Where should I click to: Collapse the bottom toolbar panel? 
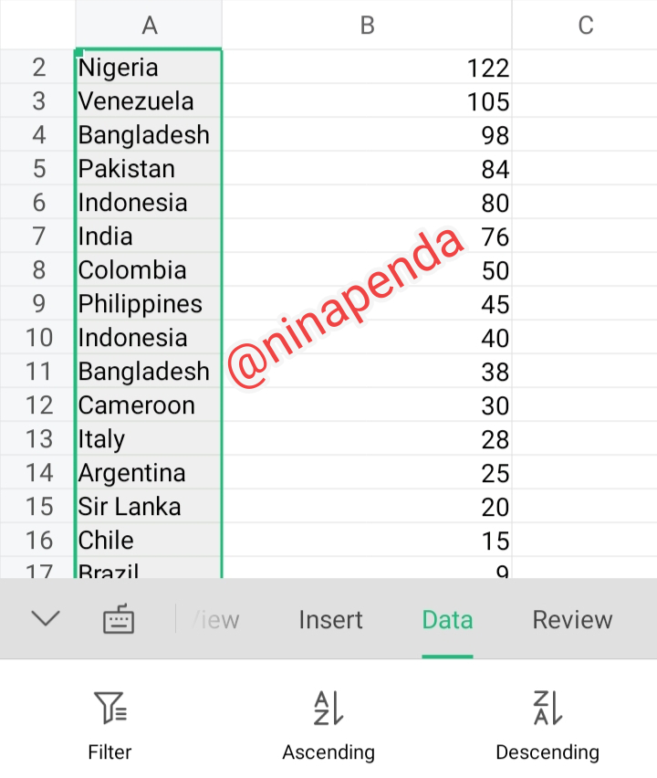point(45,619)
